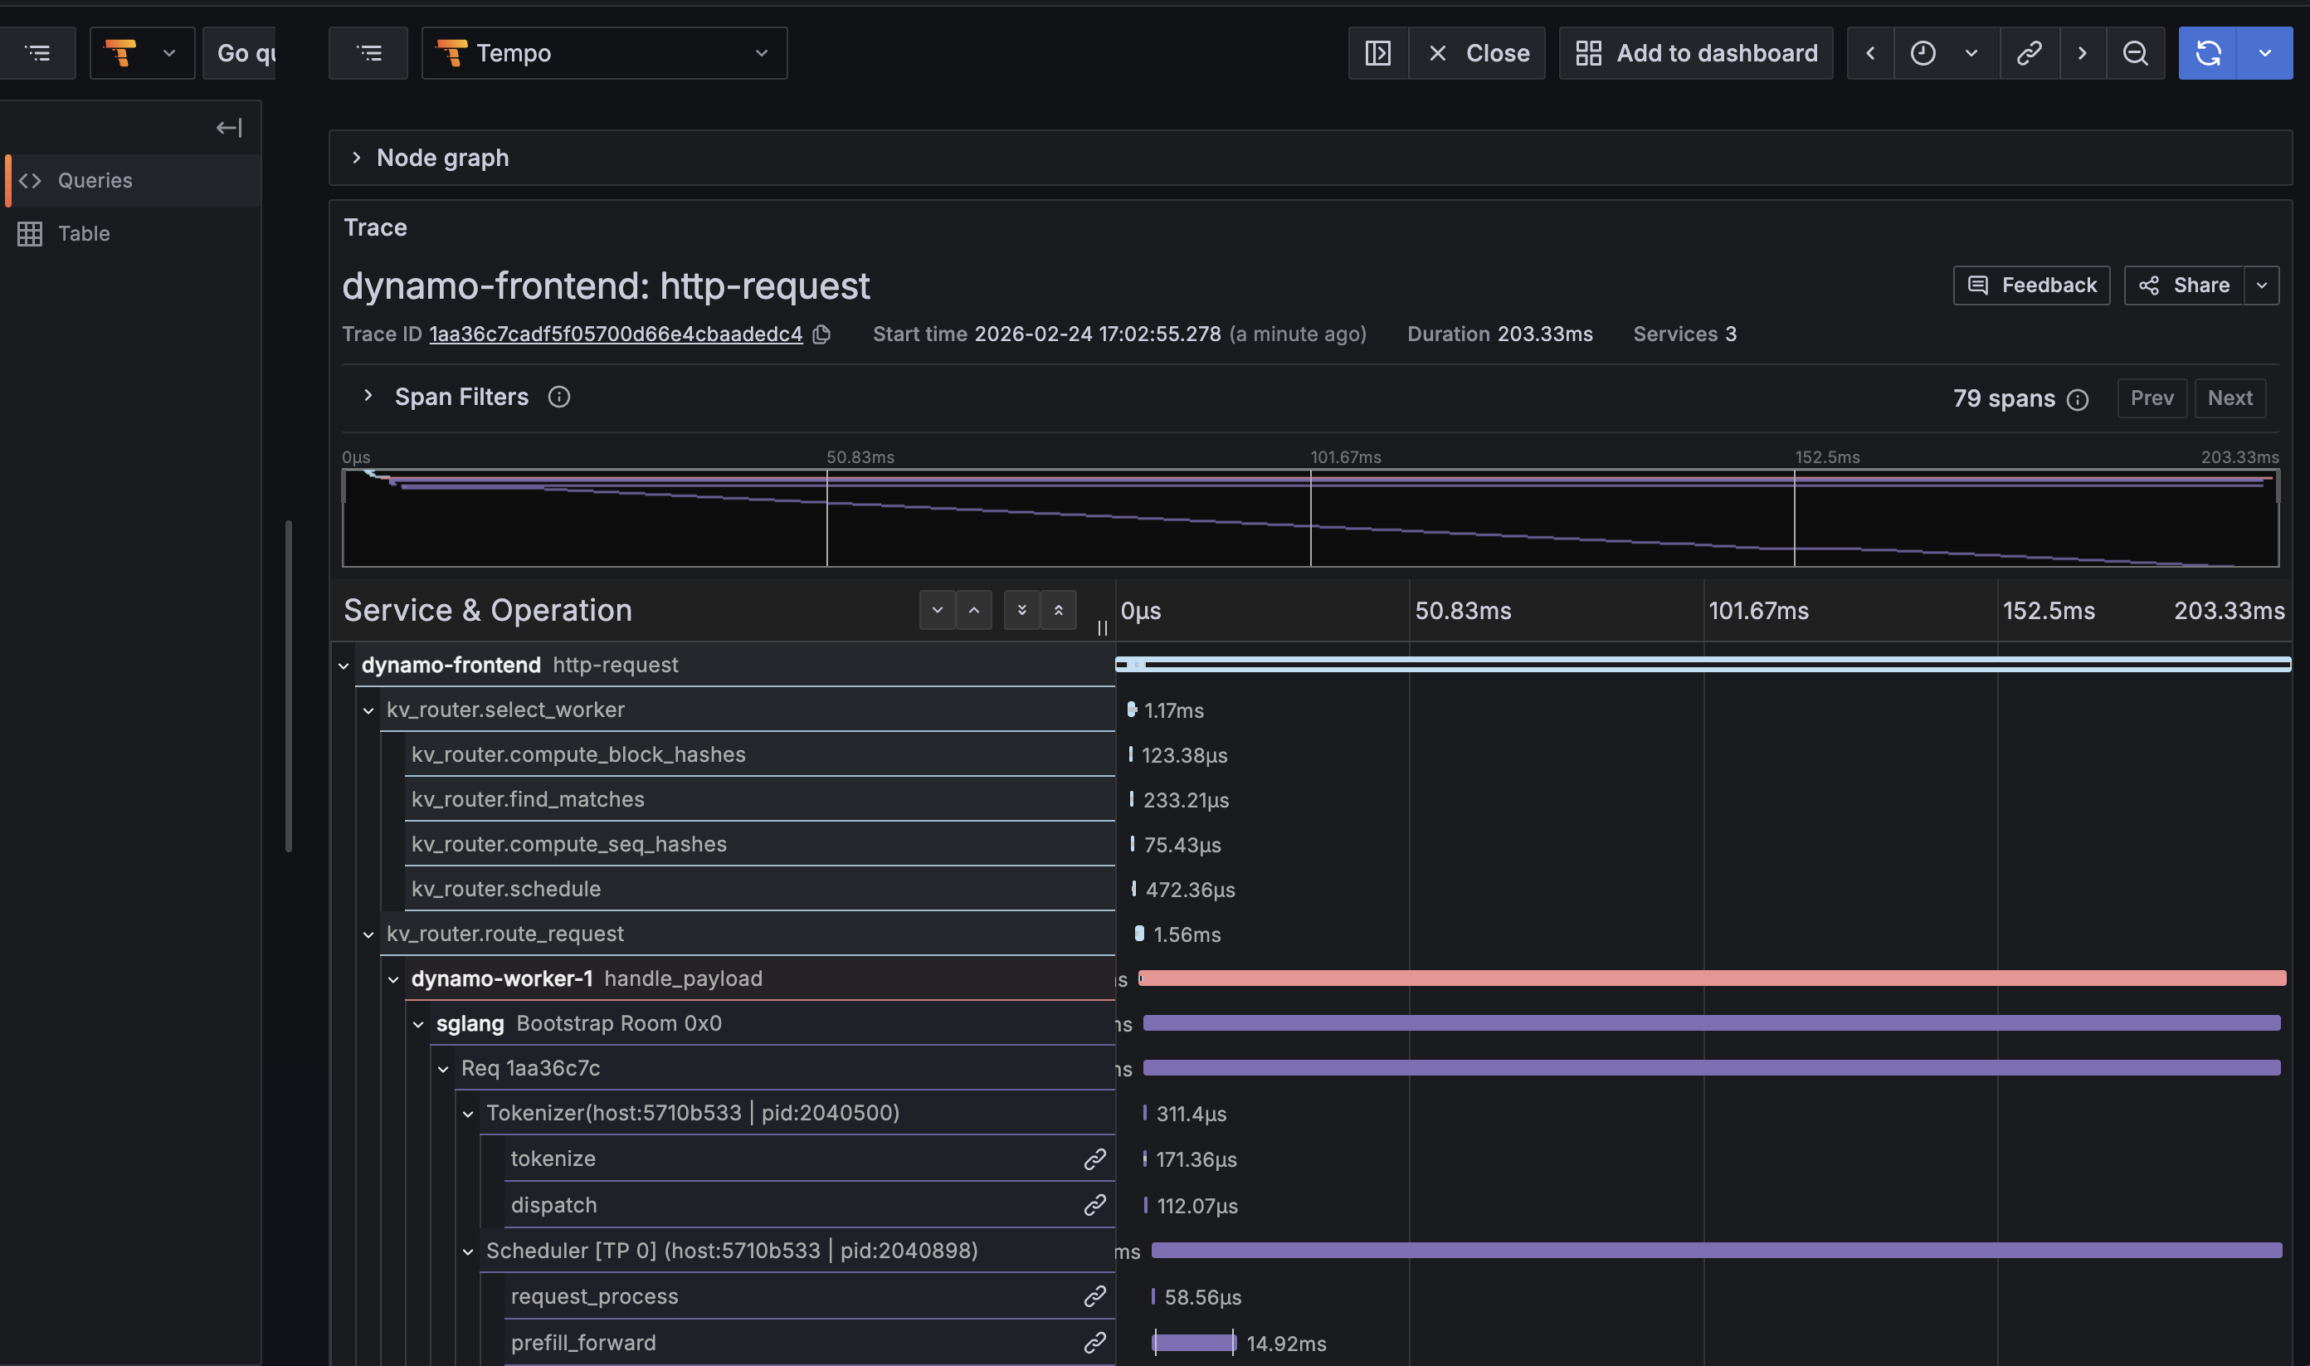Expand the Node graph section

(357, 158)
